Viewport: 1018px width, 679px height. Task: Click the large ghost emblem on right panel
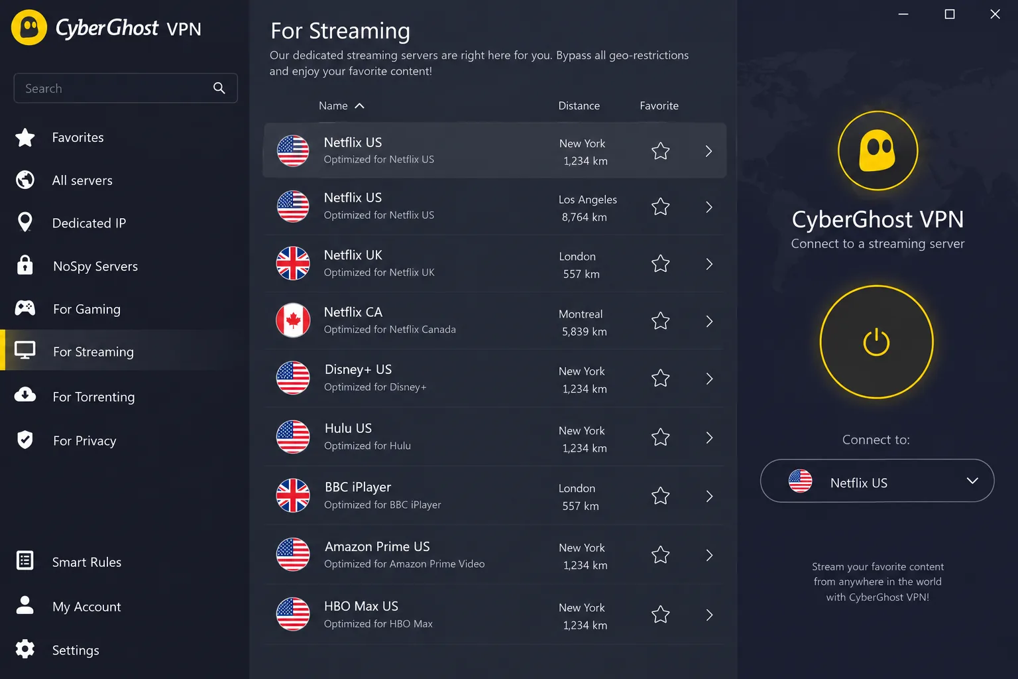[877, 151]
